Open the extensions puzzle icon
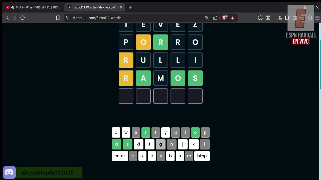Screen dimensions: 321x180 tap(260, 18)
